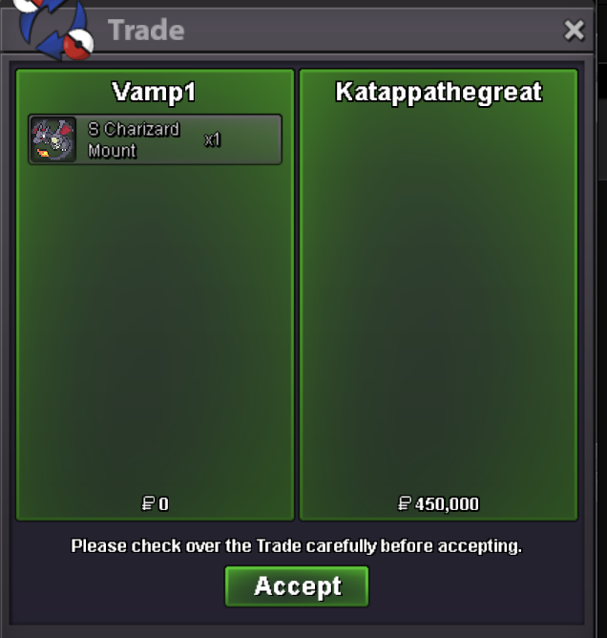Click the 'S Charizard' item name text
This screenshot has height=638, width=607.
(x=134, y=129)
